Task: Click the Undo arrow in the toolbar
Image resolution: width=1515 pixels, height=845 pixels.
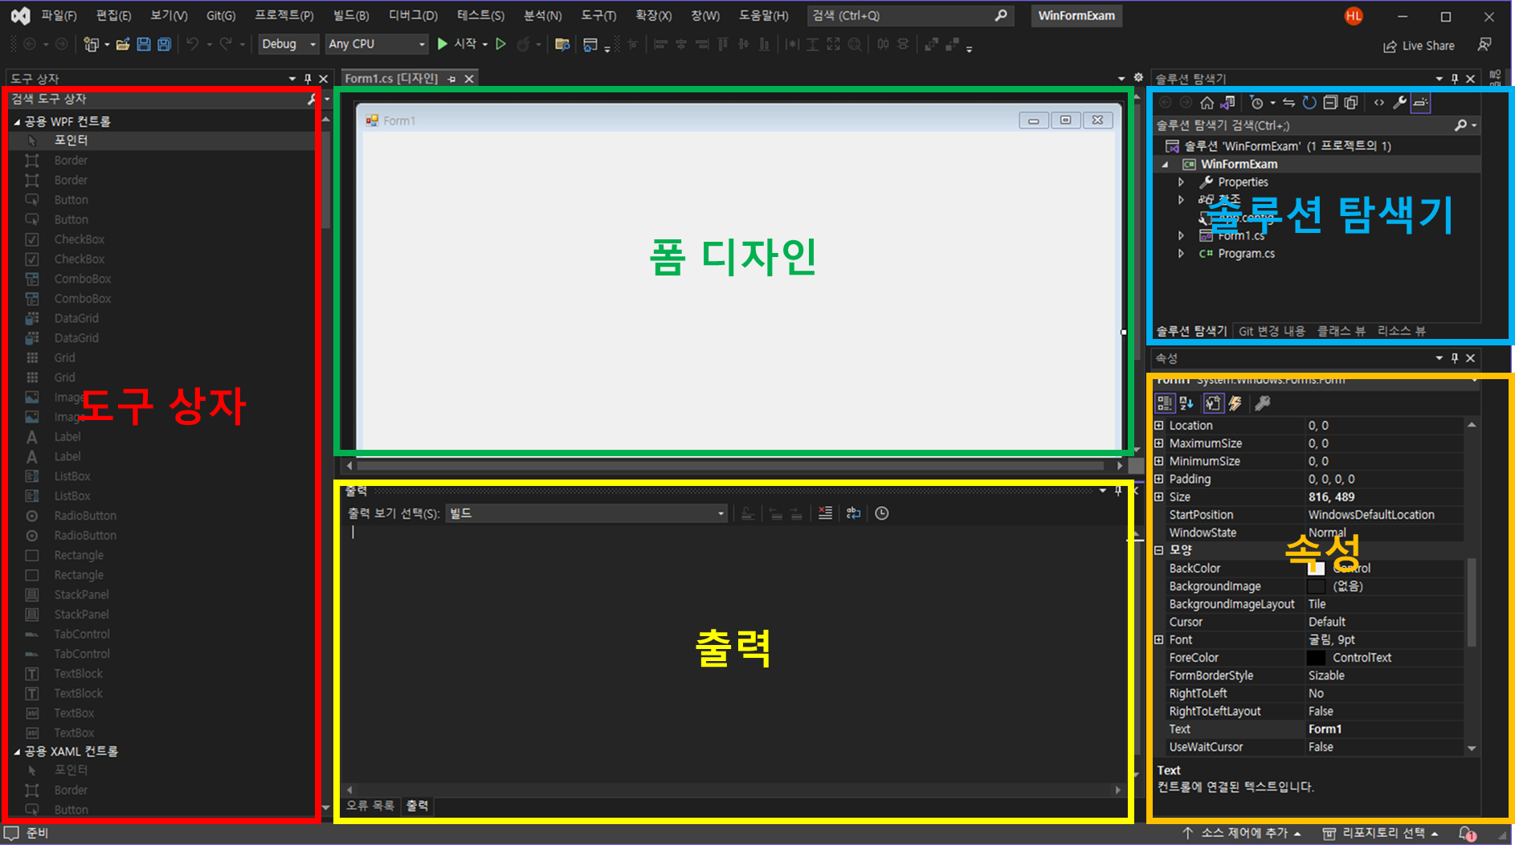Action: 192,44
